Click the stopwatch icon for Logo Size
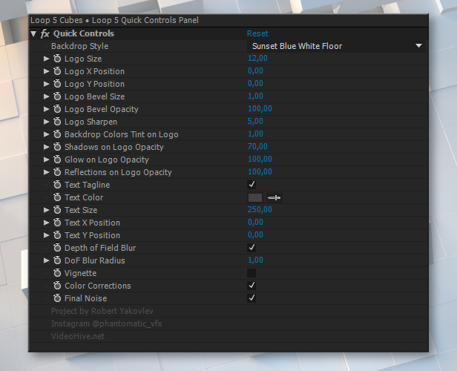Screen dimensions: 457x371 (x=57, y=59)
